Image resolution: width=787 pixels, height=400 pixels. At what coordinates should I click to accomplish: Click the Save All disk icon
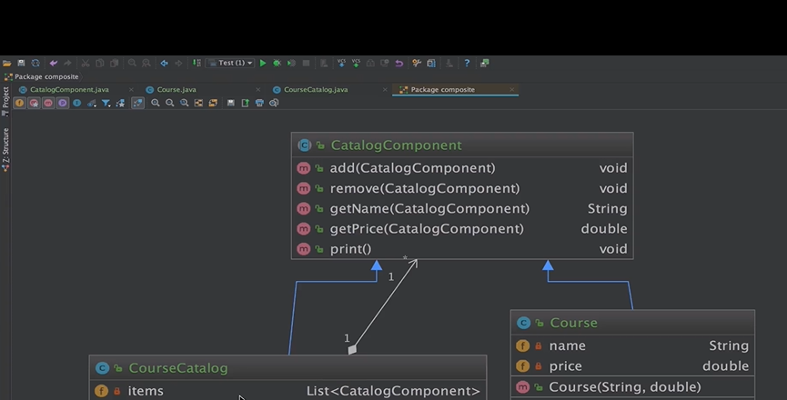click(21, 63)
